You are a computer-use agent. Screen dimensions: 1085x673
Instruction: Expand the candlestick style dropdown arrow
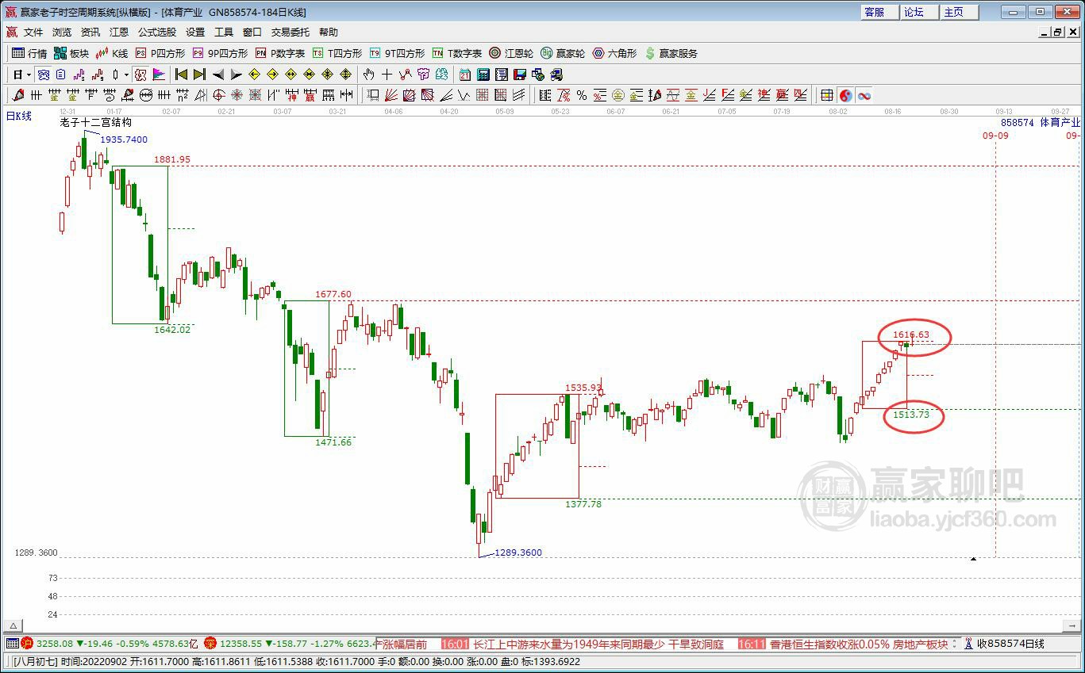(x=126, y=75)
